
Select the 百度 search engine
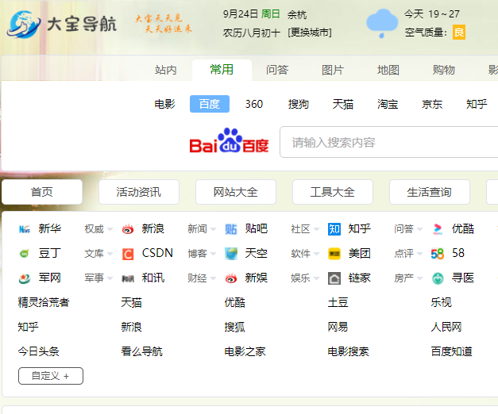(210, 104)
